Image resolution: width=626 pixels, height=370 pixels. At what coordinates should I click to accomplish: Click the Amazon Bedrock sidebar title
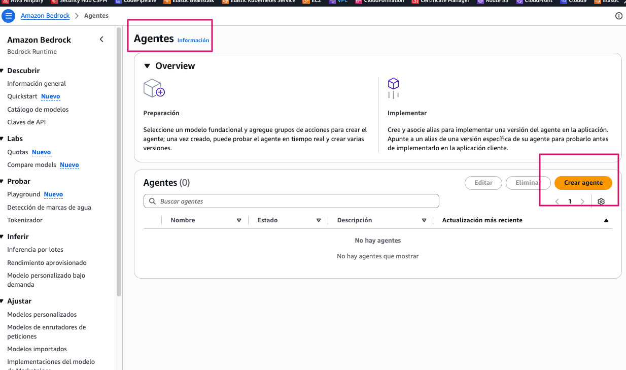pyautogui.click(x=39, y=40)
